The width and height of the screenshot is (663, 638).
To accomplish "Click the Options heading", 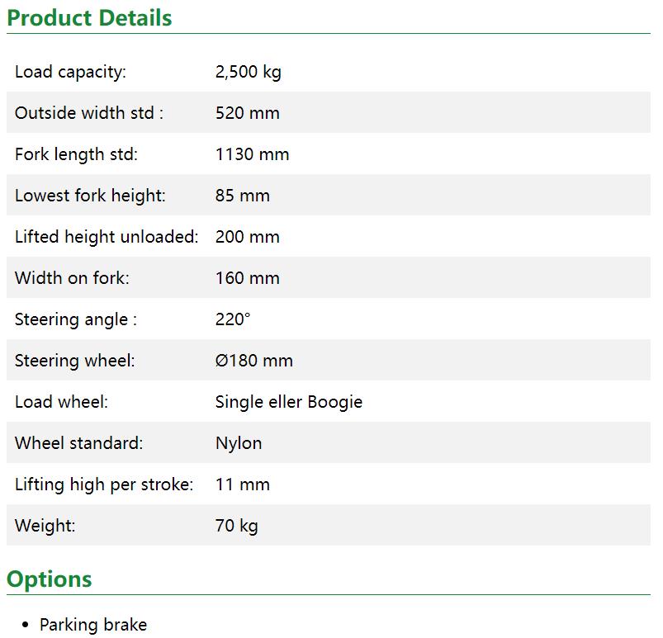I will pyautogui.click(x=49, y=579).
